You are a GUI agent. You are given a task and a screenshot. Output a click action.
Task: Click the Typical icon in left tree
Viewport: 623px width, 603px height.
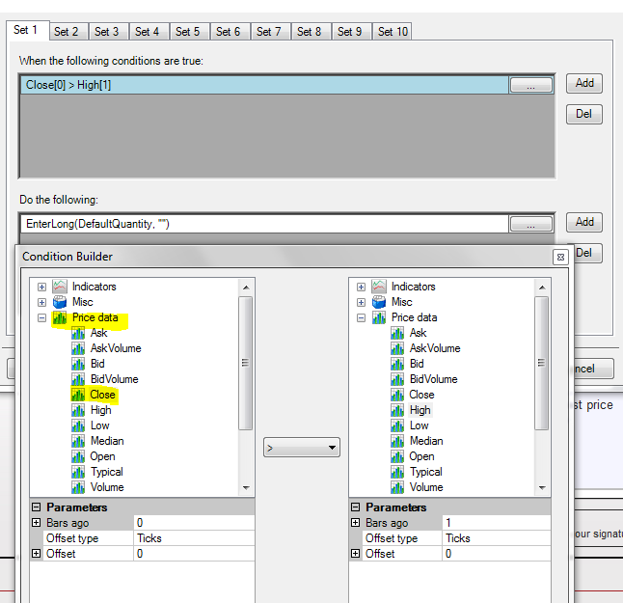(78, 472)
